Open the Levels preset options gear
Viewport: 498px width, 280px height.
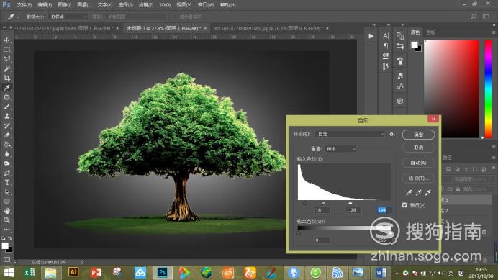click(392, 134)
